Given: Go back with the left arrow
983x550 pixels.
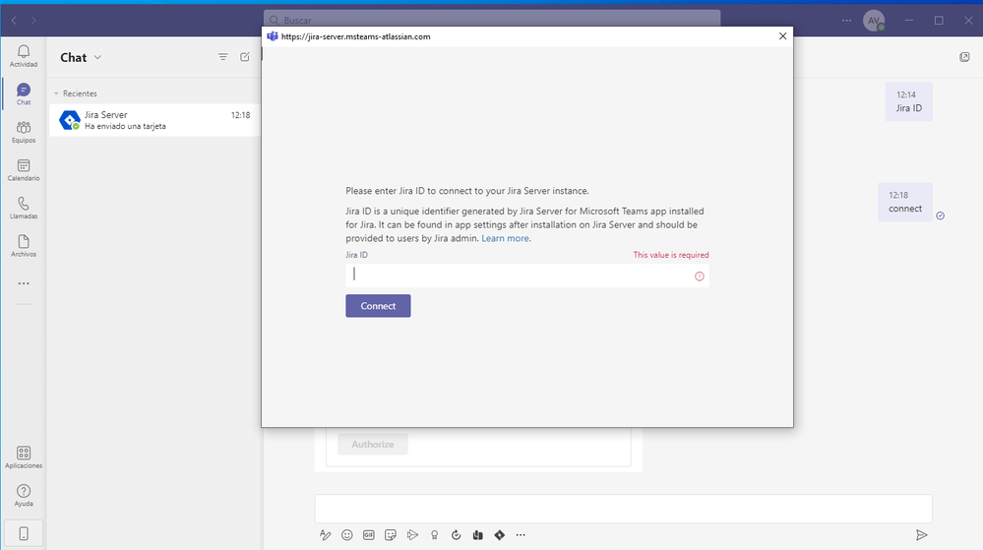Looking at the screenshot, I should (x=14, y=20).
